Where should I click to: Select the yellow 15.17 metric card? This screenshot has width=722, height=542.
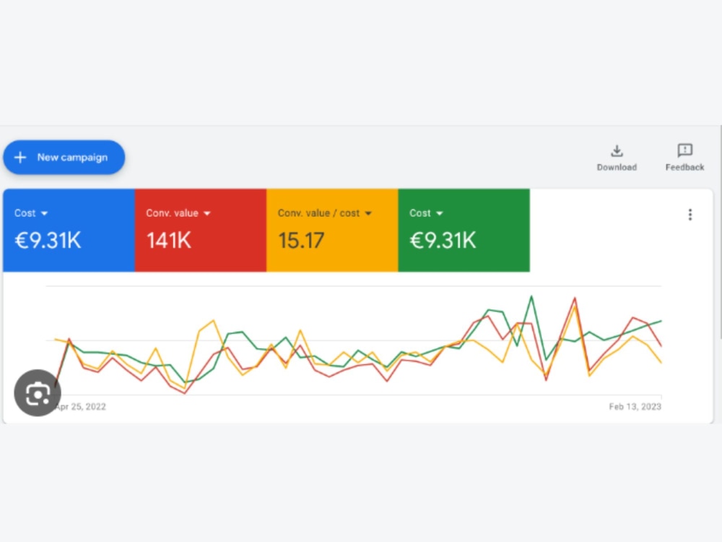pos(332,230)
